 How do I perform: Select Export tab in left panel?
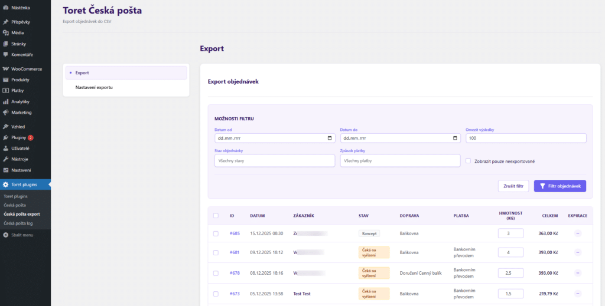point(126,73)
